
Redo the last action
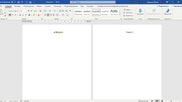pyautogui.click(x=27, y=2)
